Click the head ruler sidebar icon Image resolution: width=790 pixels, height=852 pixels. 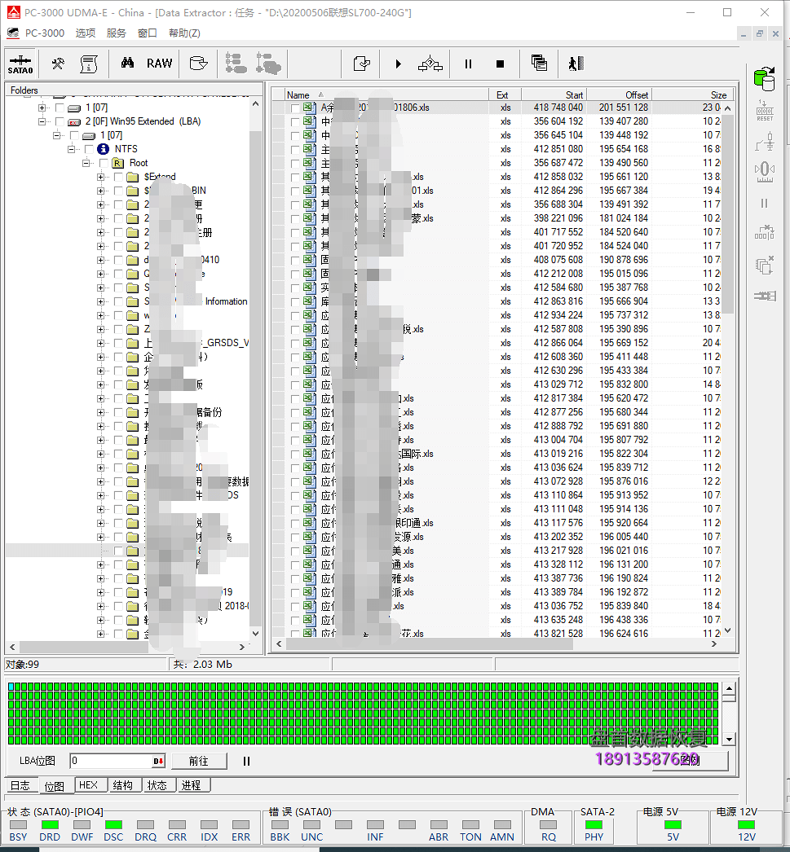pyautogui.click(x=765, y=172)
